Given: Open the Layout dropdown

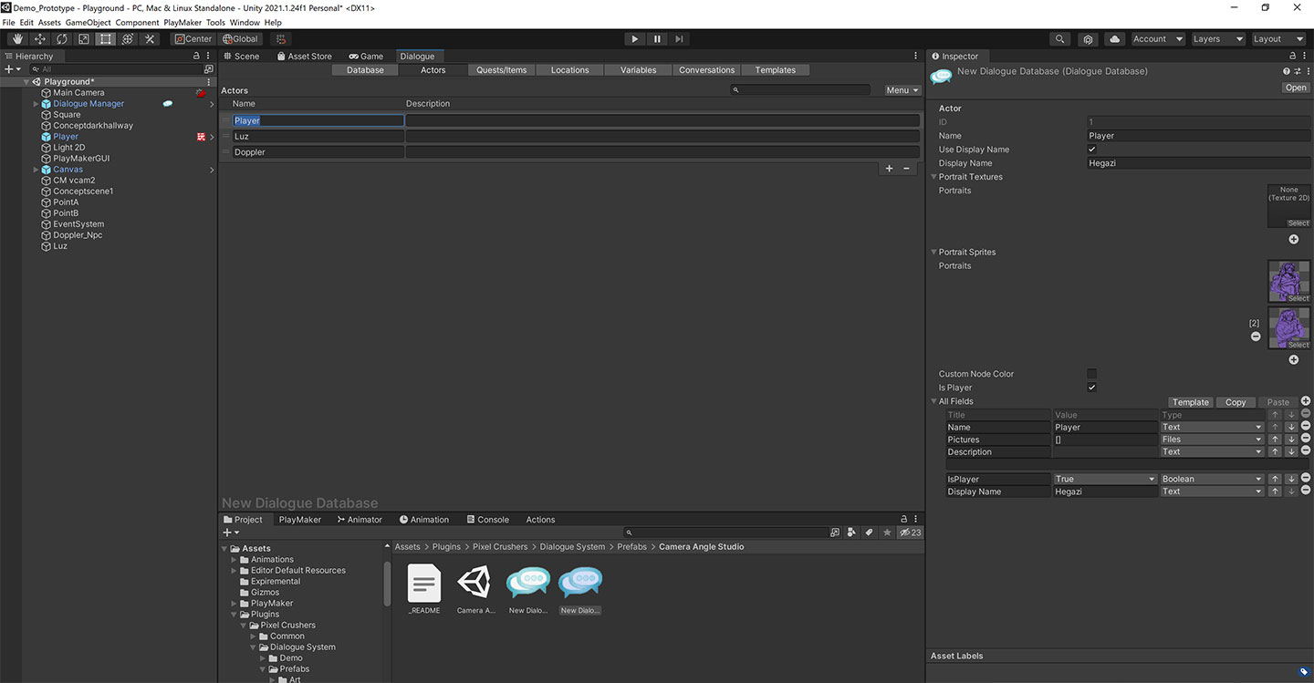Looking at the screenshot, I should point(1279,39).
